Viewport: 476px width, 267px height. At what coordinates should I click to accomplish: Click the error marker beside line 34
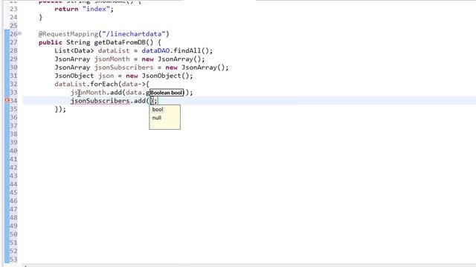tap(7, 101)
